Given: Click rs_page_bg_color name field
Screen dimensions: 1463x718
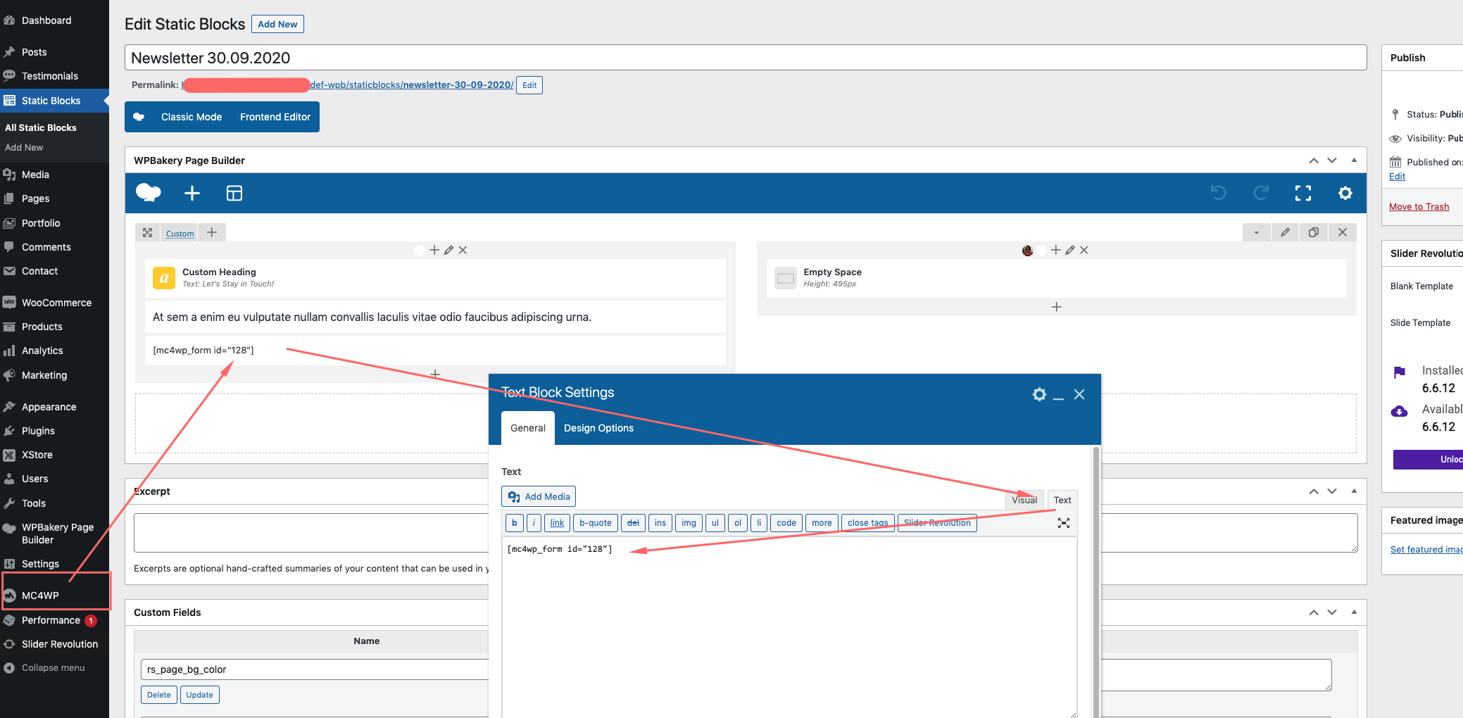Looking at the screenshot, I should [315, 669].
